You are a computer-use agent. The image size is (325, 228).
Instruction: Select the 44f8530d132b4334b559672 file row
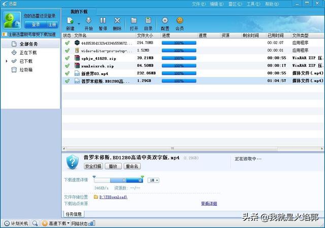(x=193, y=43)
